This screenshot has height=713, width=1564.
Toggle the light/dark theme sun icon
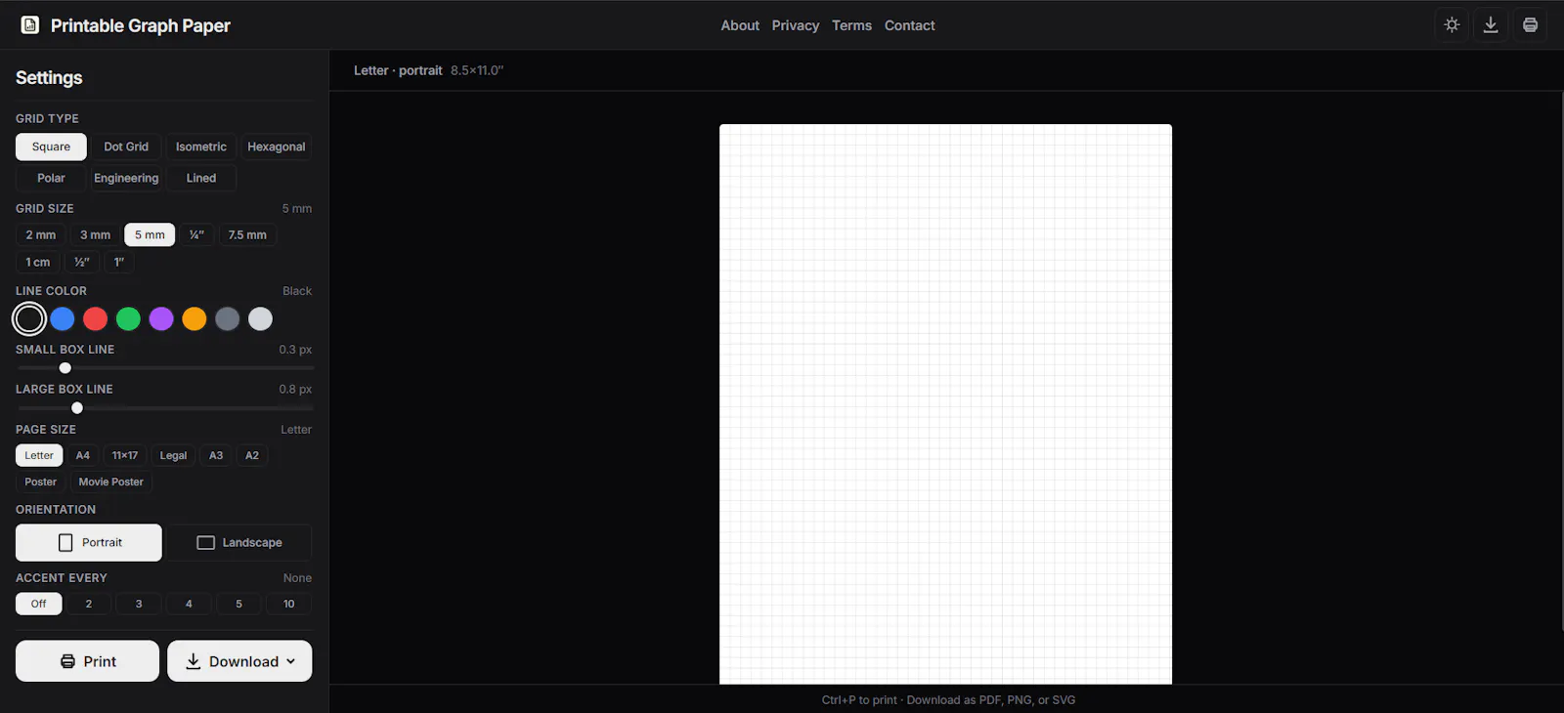tap(1452, 25)
